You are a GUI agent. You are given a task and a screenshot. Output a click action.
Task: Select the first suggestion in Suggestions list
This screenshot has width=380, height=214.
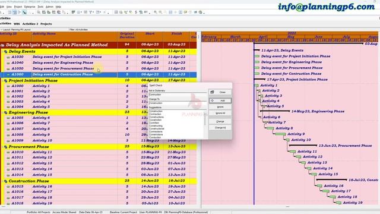point(156,111)
